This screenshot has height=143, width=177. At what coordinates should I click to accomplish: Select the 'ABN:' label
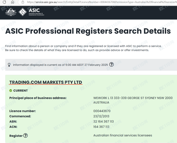click(13, 122)
